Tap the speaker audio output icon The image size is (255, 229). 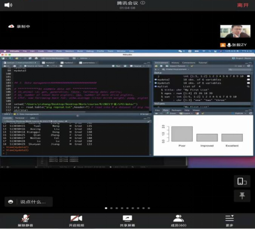[8, 5]
